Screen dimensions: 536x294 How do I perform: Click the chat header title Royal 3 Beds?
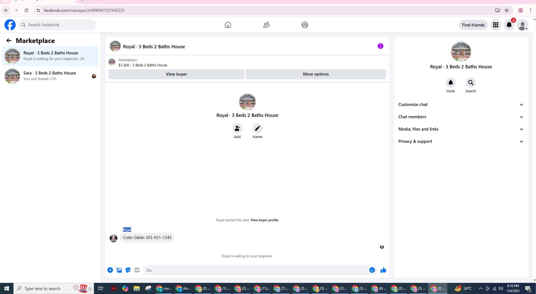154,47
